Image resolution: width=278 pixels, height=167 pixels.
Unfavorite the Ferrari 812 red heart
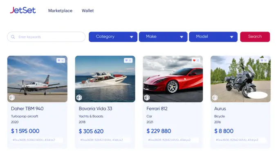[194, 61]
